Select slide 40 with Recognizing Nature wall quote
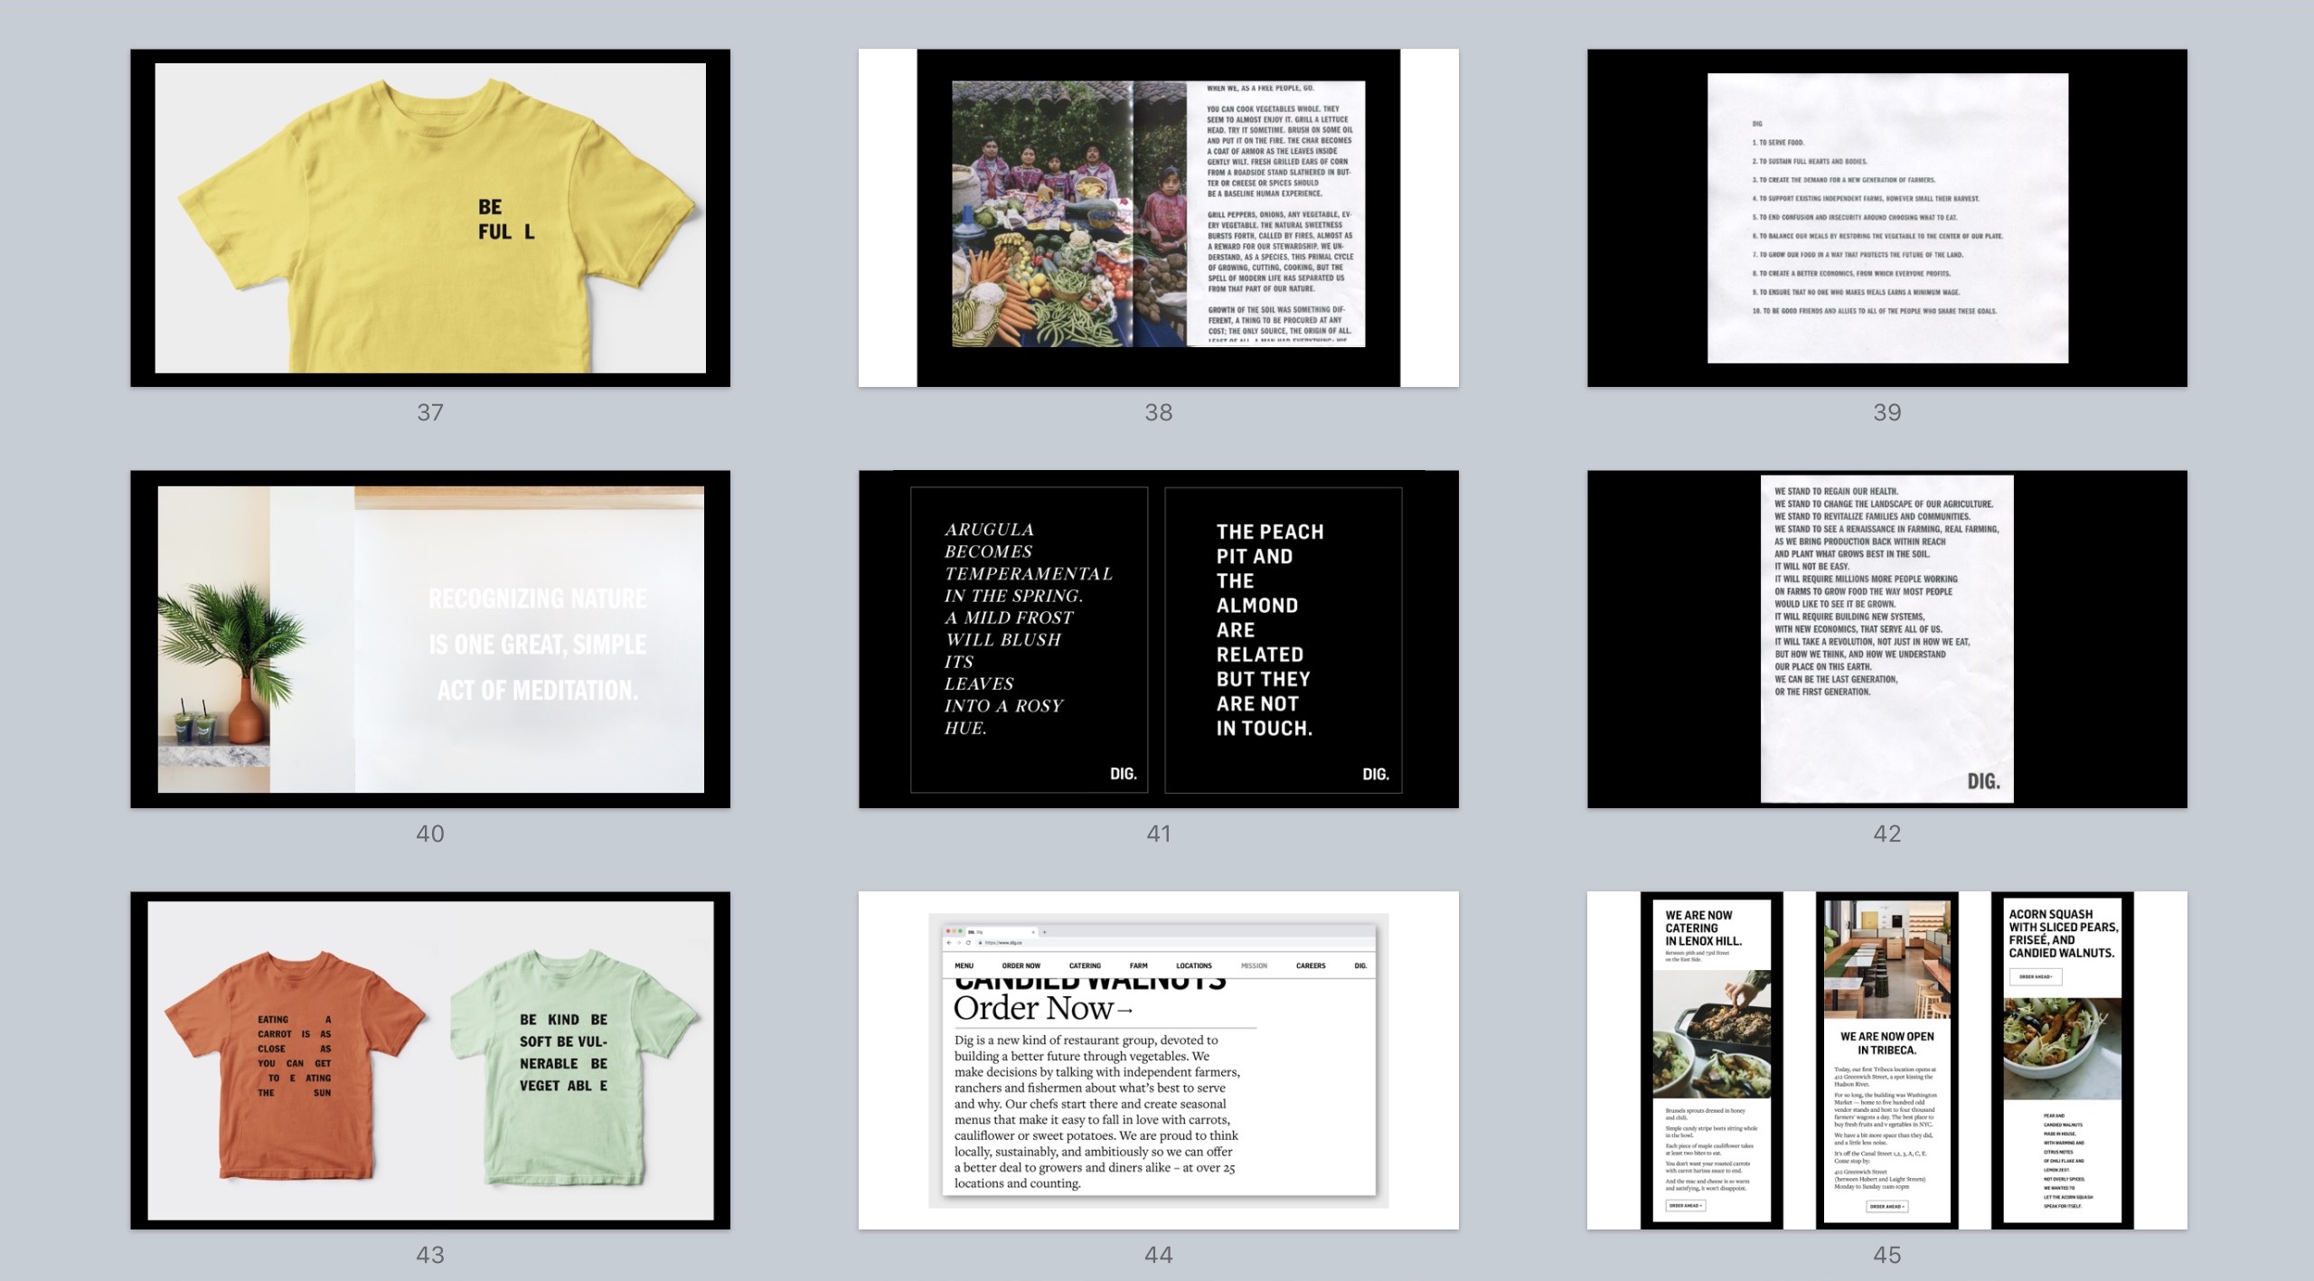 click(430, 639)
